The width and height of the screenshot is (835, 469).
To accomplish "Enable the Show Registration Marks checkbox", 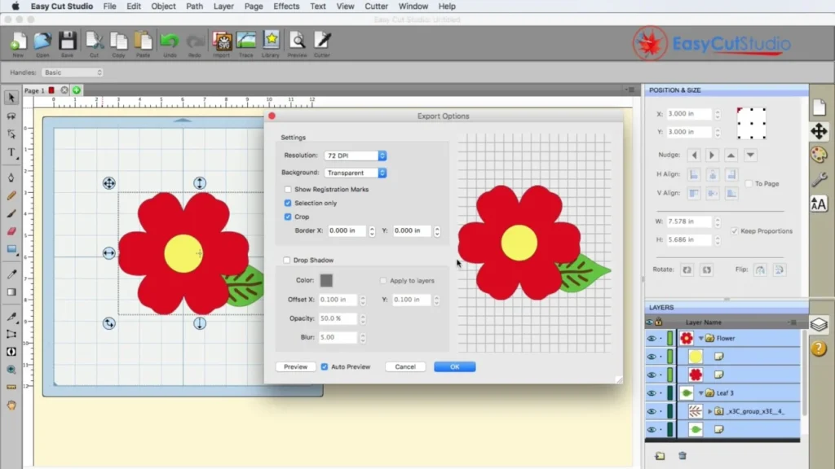I will point(288,189).
